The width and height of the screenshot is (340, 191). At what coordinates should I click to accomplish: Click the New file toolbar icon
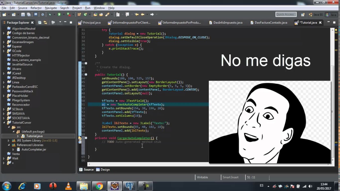coord(4,15)
